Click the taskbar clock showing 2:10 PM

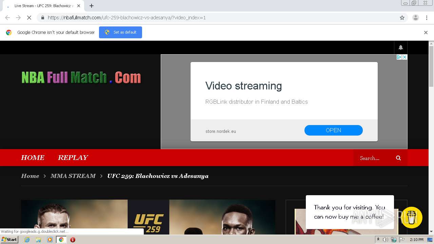point(417,240)
